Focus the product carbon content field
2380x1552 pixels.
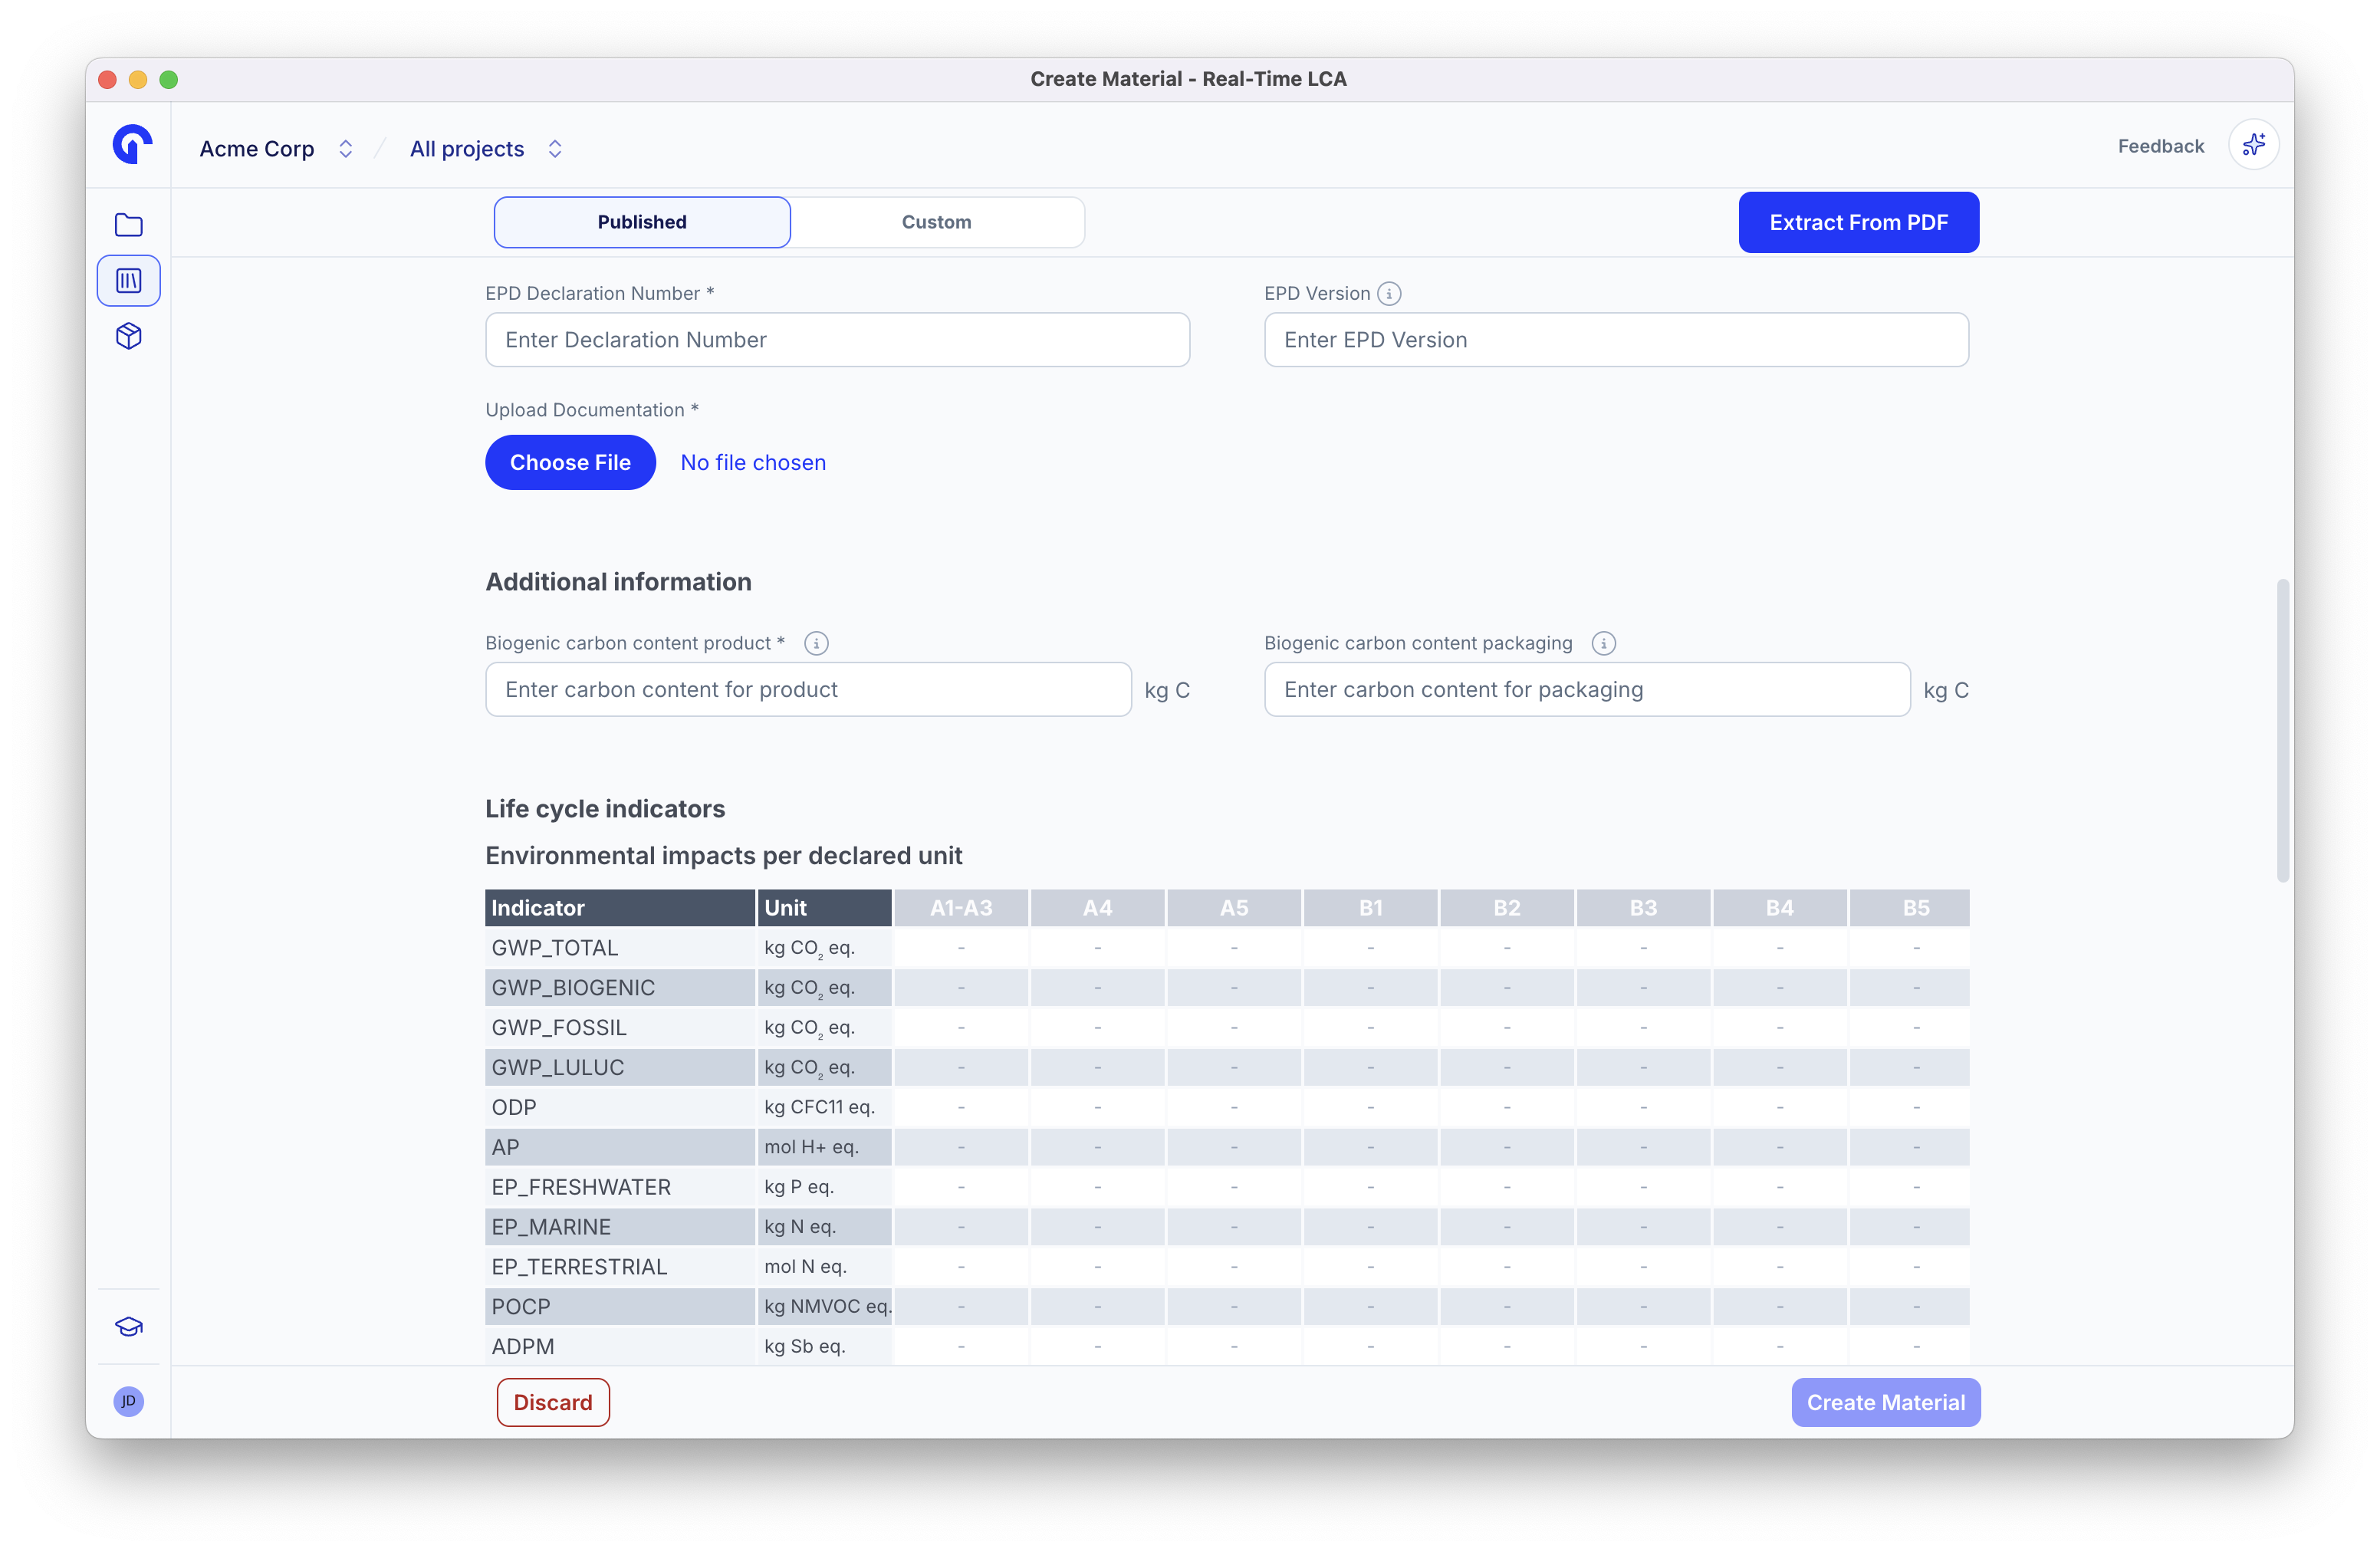pyautogui.click(x=808, y=690)
